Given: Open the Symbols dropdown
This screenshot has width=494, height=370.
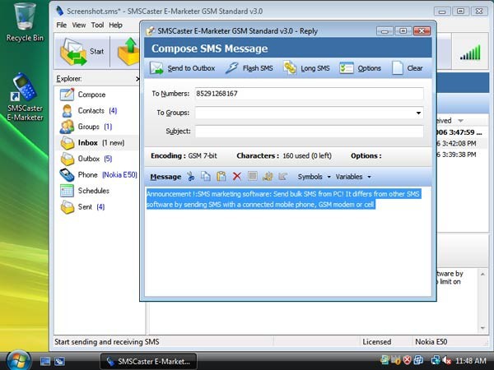Looking at the screenshot, I should pyautogui.click(x=314, y=176).
